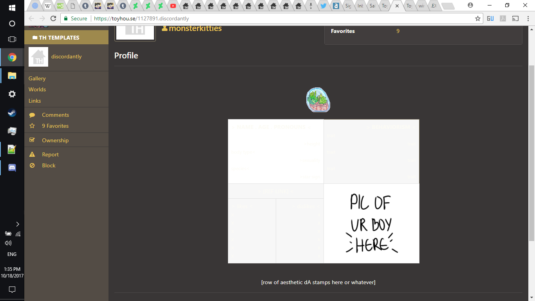Click the Block prohibition icon

pyautogui.click(x=33, y=165)
